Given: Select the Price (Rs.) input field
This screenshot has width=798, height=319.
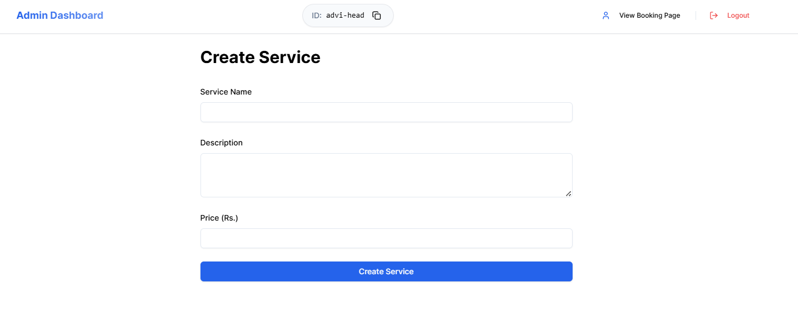Looking at the screenshot, I should 386,238.
